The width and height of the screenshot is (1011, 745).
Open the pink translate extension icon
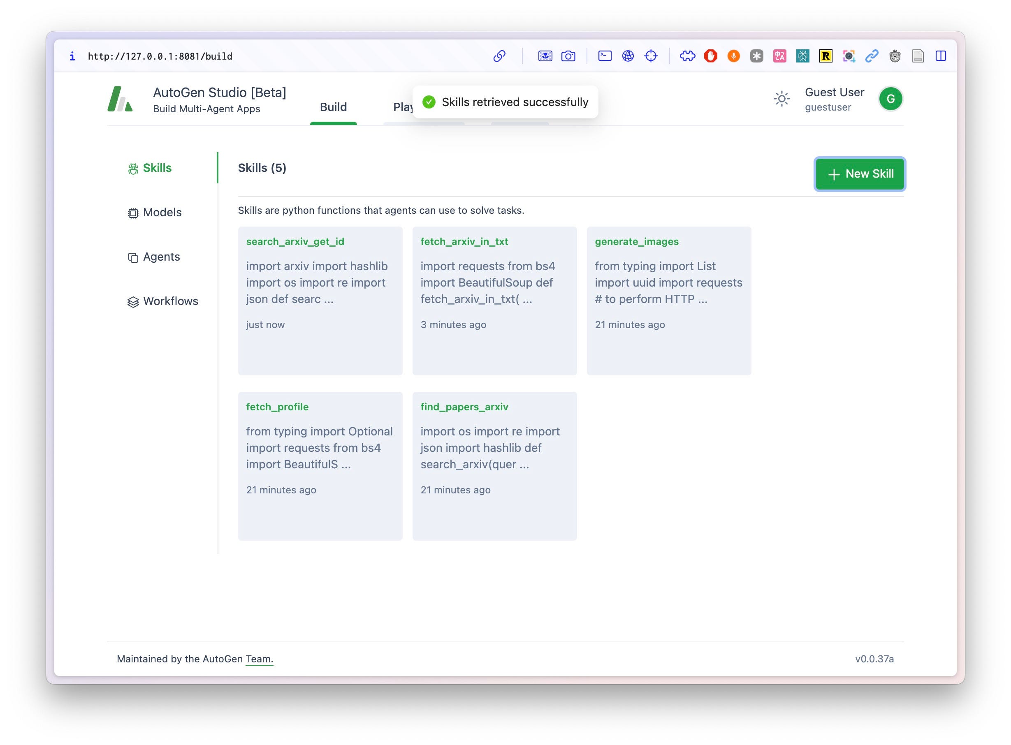pos(779,56)
